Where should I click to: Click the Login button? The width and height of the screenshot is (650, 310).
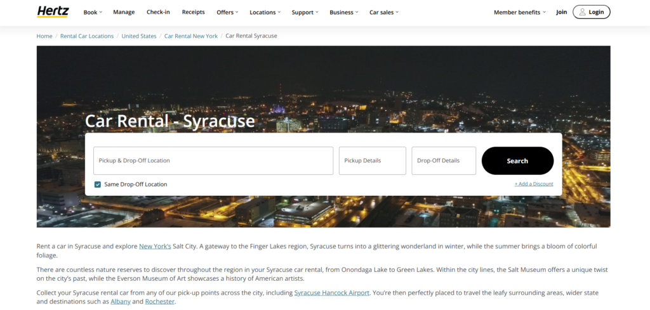tap(591, 12)
